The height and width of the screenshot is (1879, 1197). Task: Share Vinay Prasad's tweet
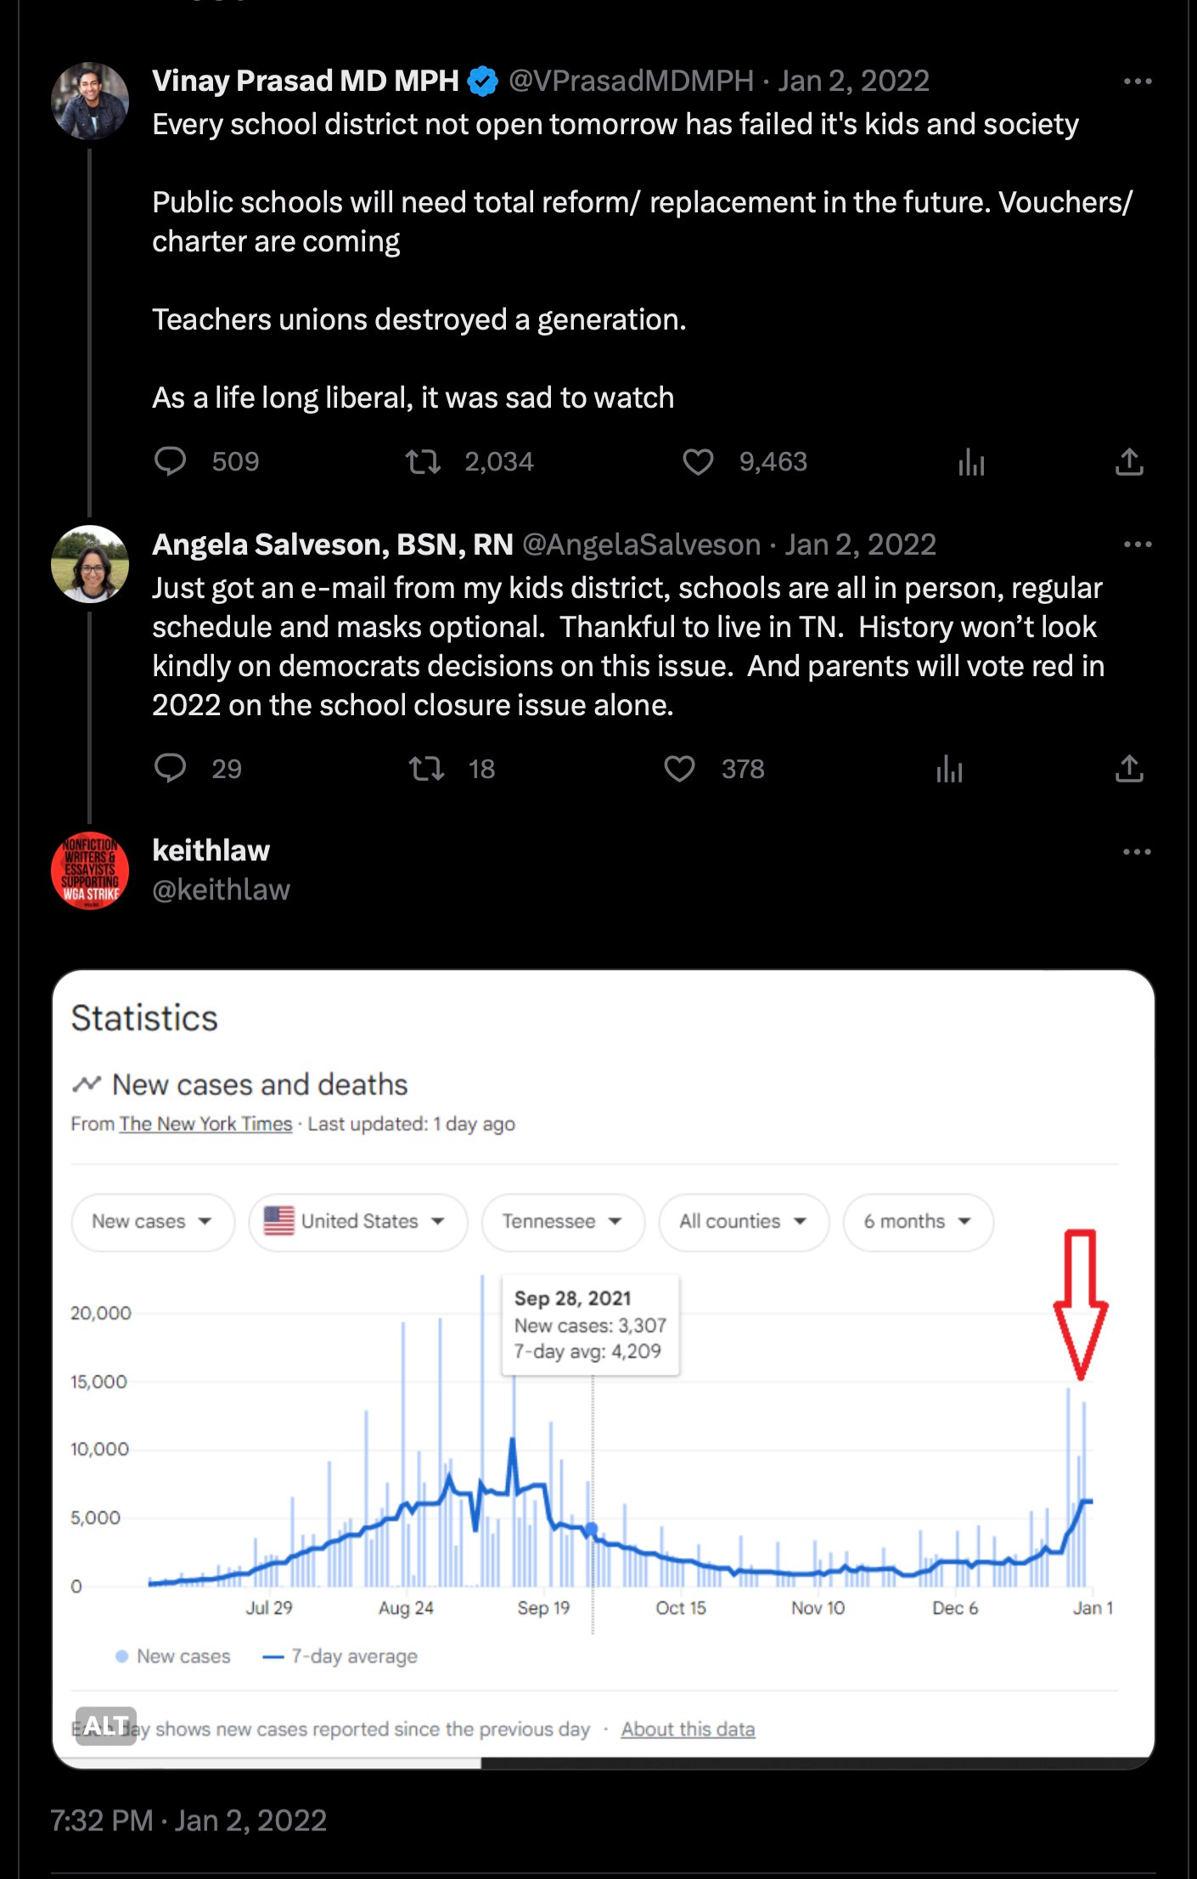1129,461
